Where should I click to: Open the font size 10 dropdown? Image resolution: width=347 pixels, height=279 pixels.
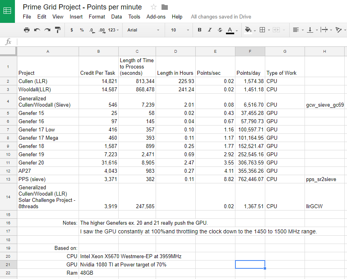tap(180, 30)
